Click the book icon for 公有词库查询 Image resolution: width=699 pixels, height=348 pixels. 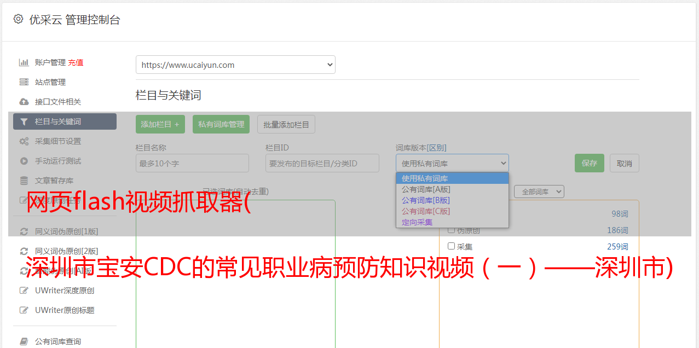(x=24, y=341)
